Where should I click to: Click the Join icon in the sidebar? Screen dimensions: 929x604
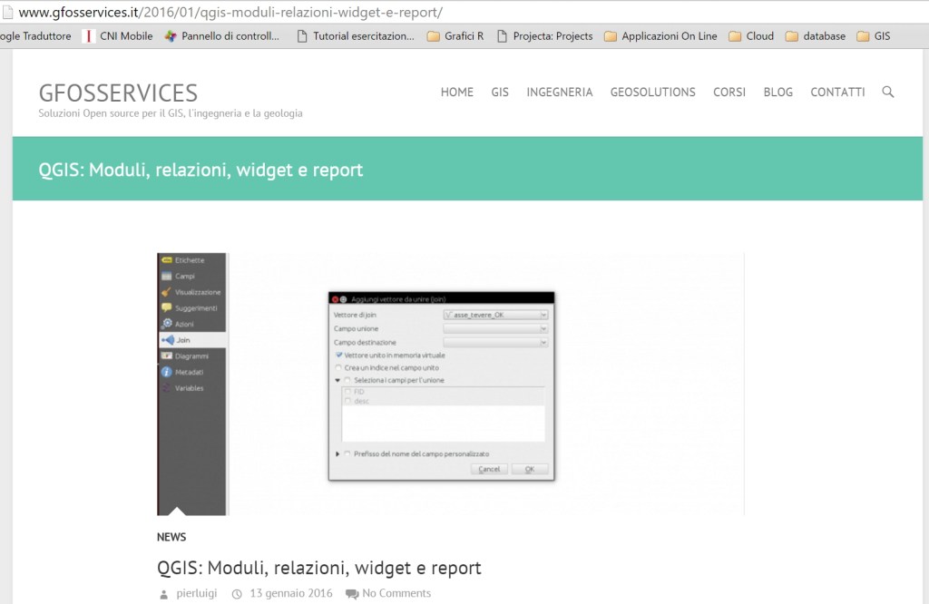click(168, 340)
